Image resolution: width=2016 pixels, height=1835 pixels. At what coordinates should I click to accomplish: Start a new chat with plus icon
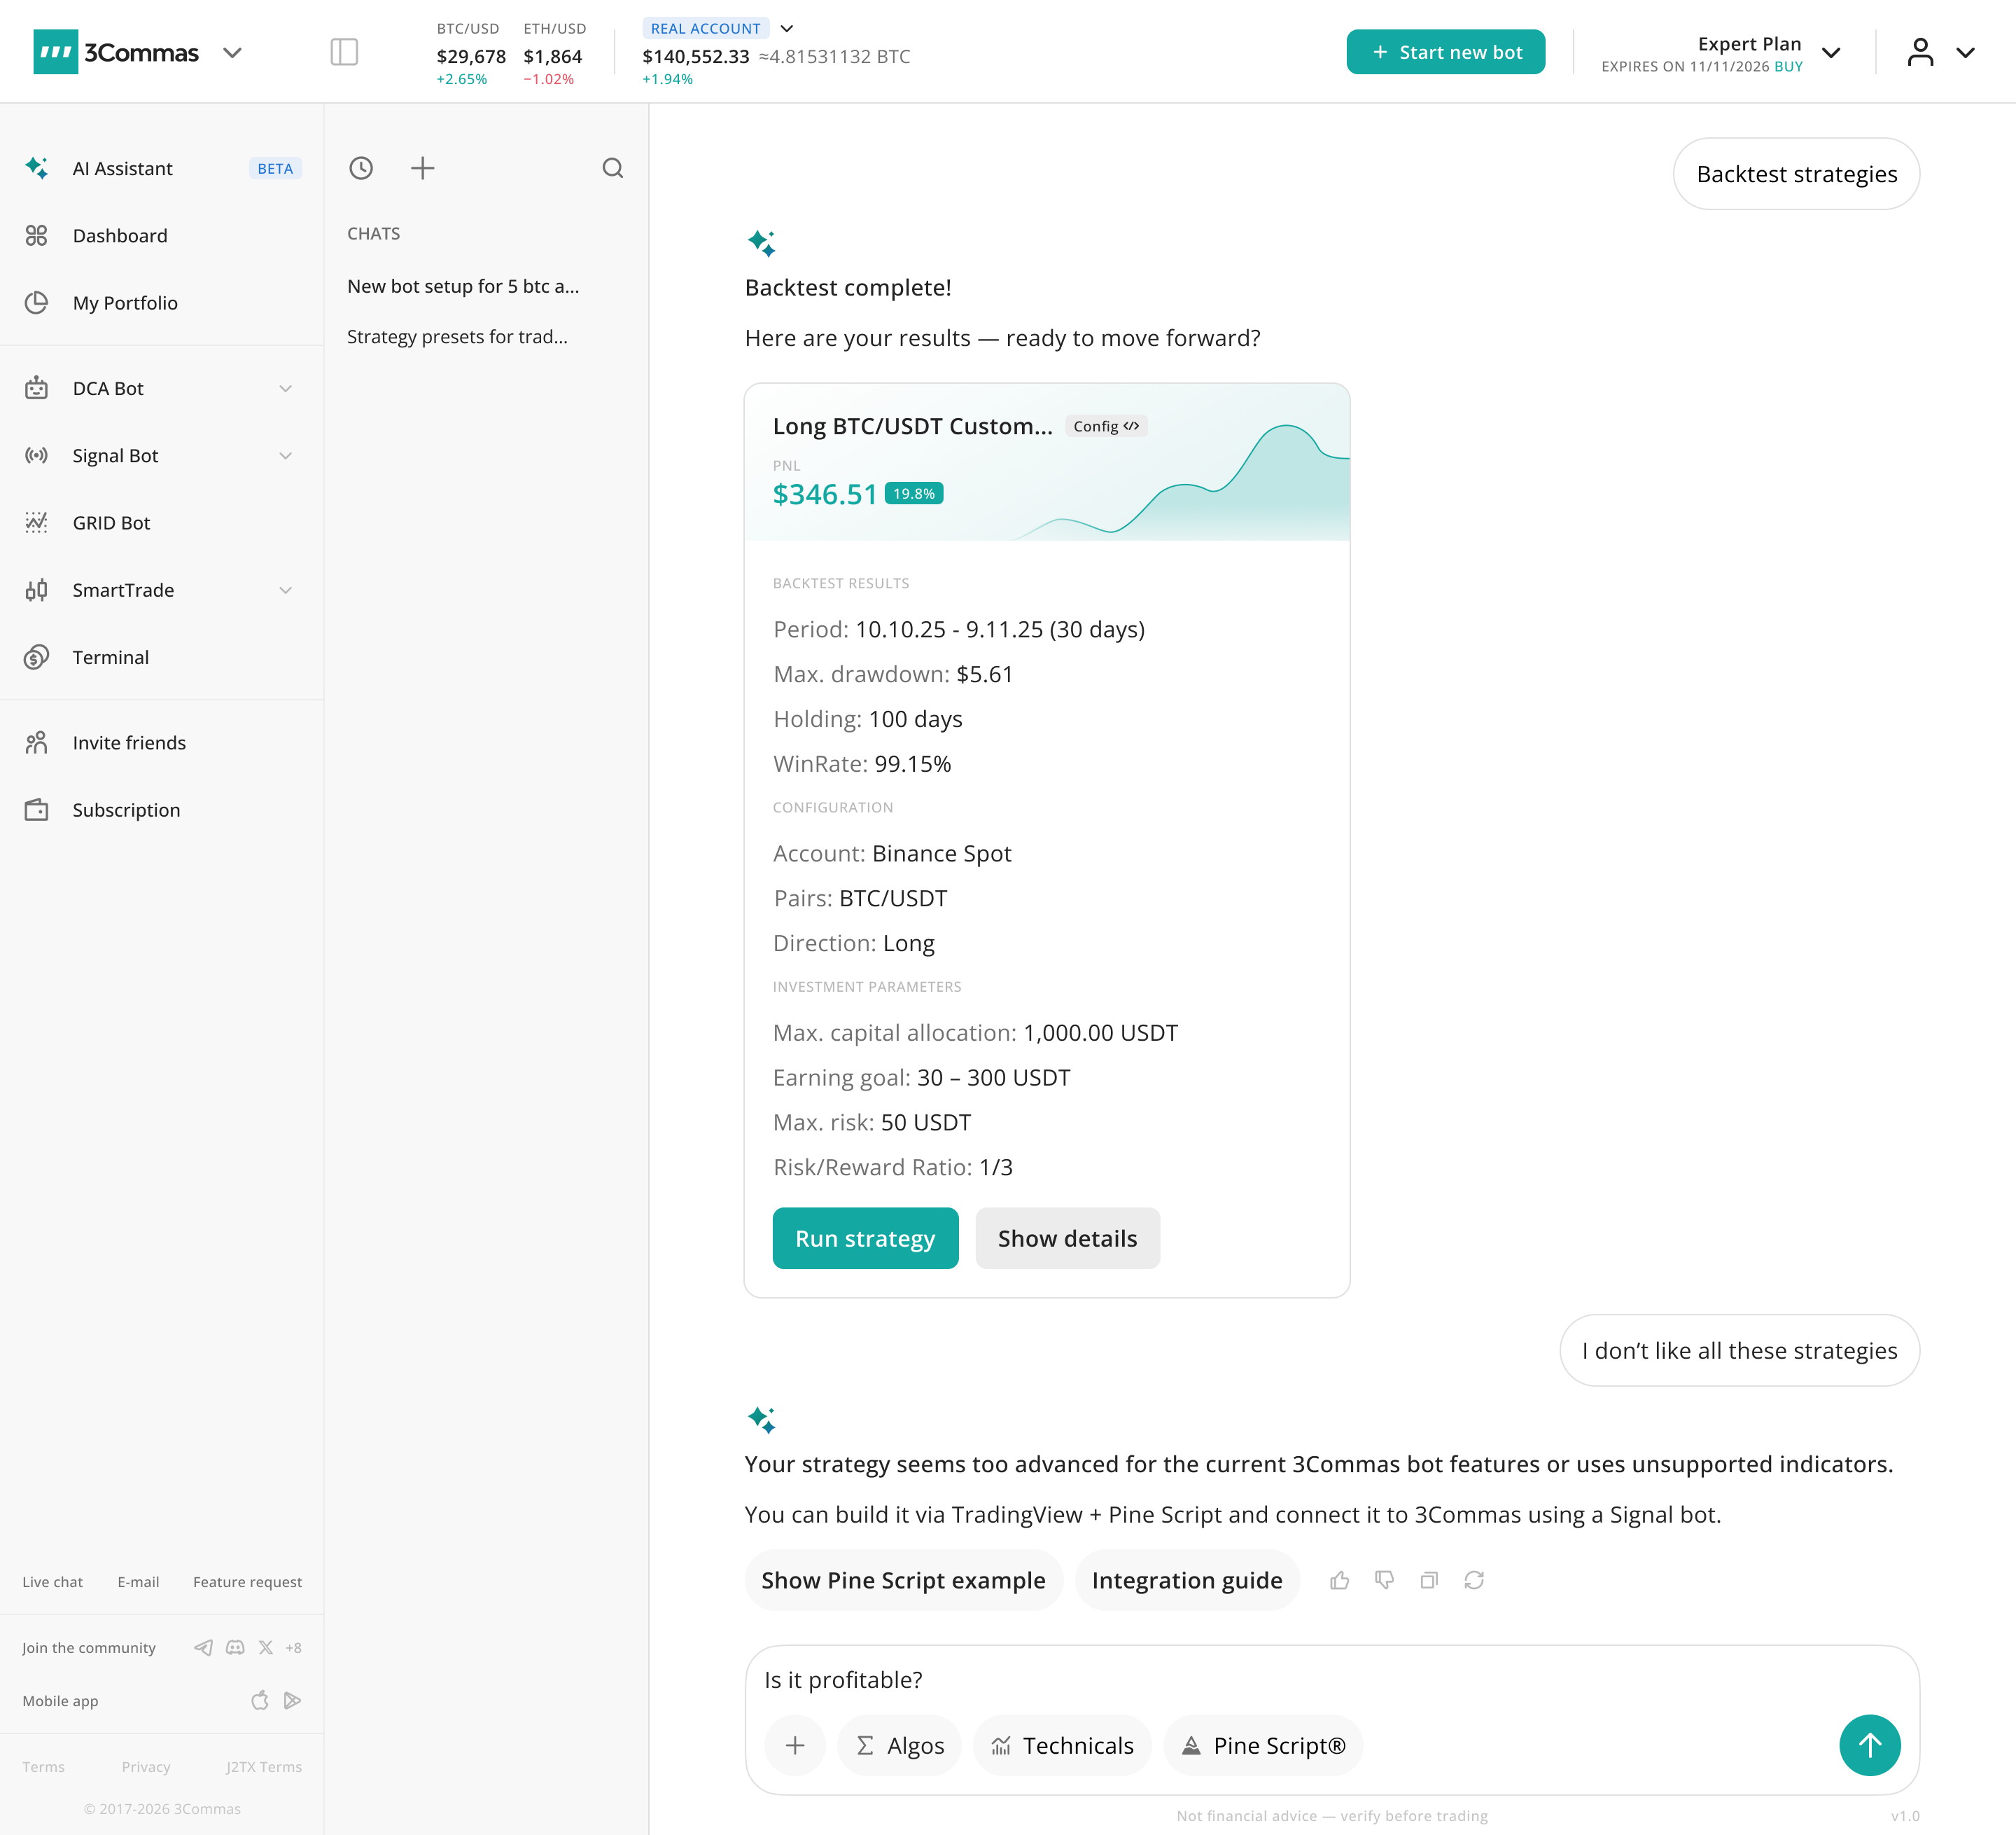pyautogui.click(x=423, y=168)
